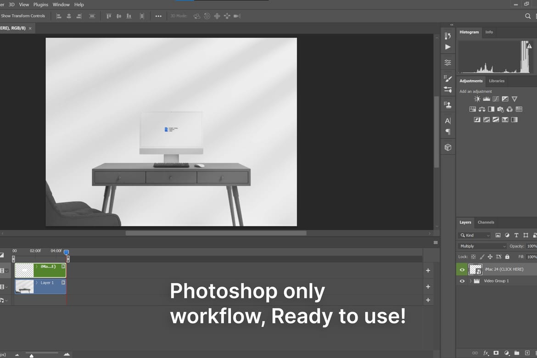The height and width of the screenshot is (358, 537).
Task: Open the View menu
Action: tap(24, 5)
